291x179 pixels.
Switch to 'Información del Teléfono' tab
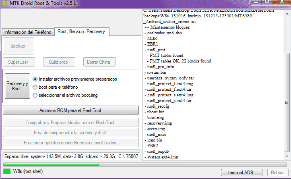click(28, 32)
